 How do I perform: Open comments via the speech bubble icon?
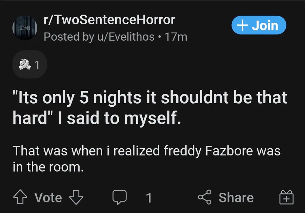point(120,197)
